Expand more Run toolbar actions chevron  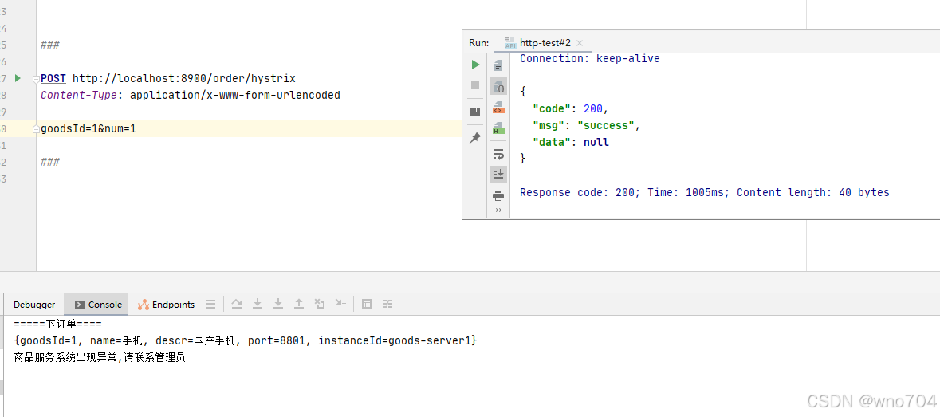pos(498,210)
